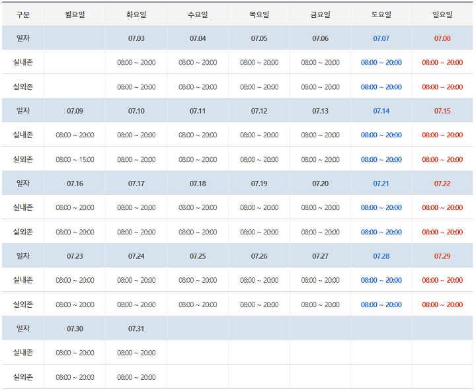This screenshot has width=476, height=391.
Task: Select date cell 07.20
Action: (x=320, y=184)
